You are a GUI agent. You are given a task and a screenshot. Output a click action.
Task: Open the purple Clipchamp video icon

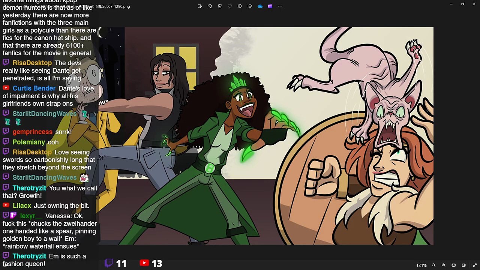[x=270, y=6]
